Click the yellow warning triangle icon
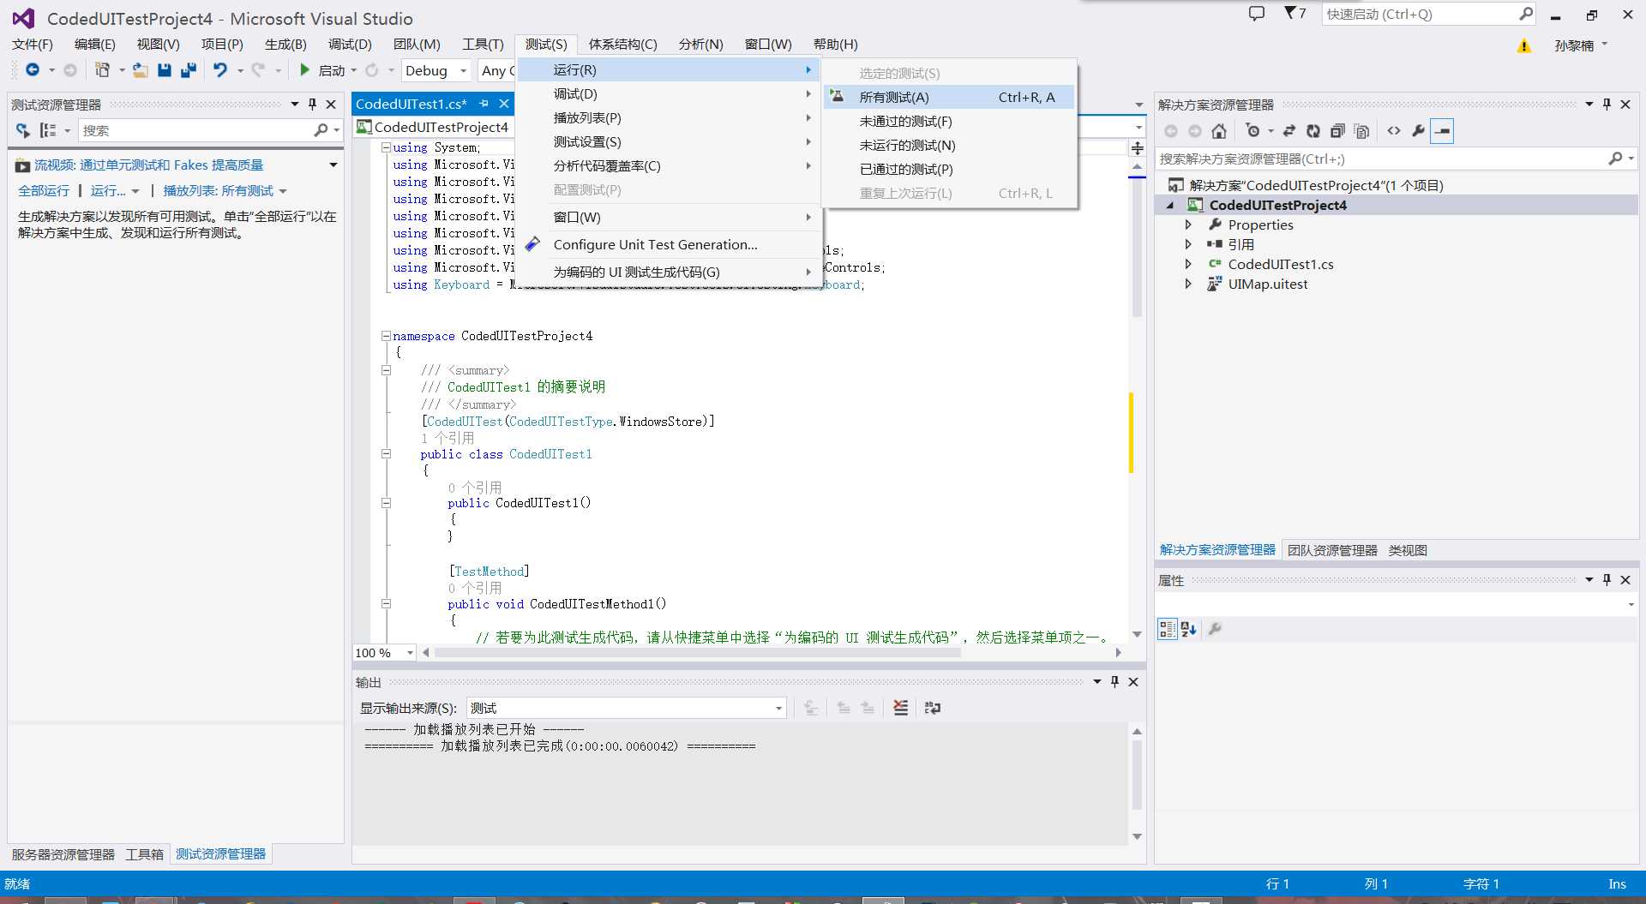The image size is (1646, 904). (1523, 45)
